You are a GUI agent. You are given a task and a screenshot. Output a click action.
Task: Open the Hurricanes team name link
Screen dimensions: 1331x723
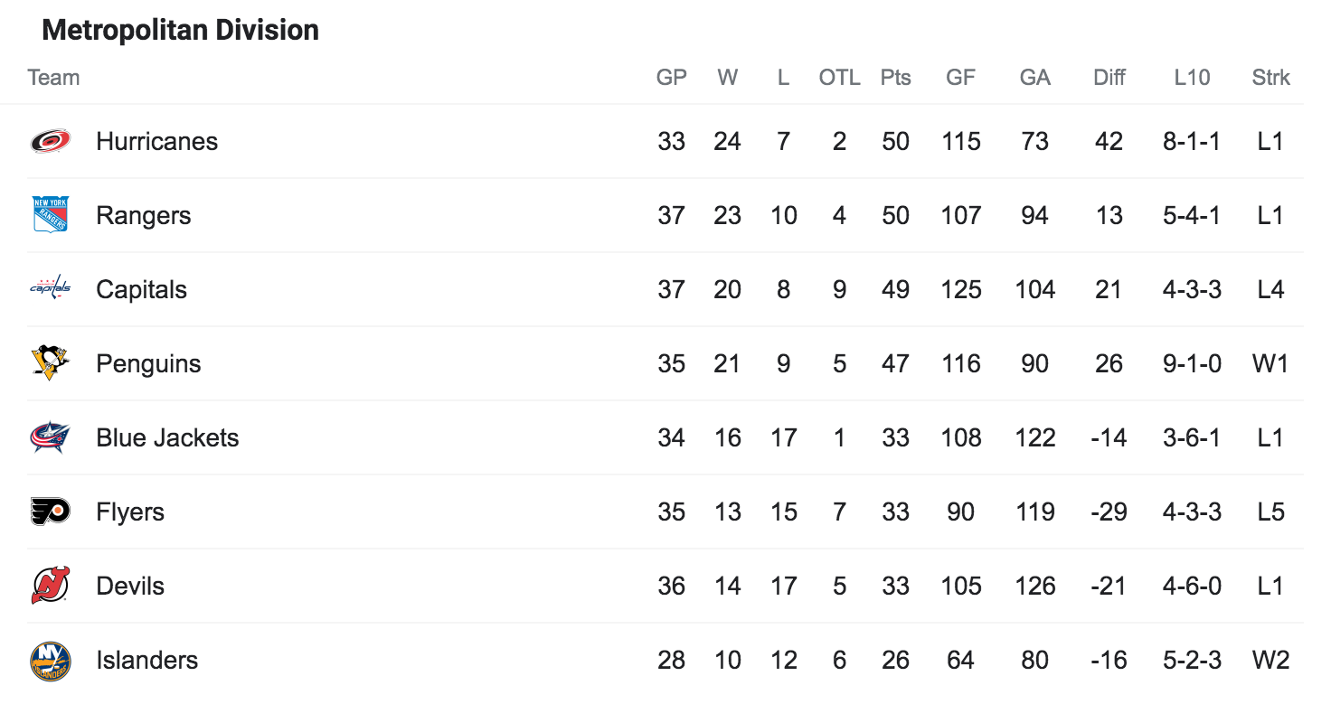157,142
